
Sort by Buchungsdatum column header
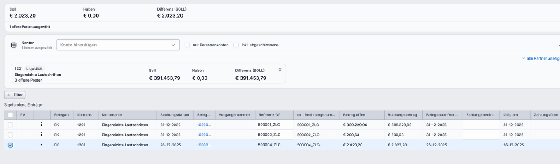tap(175, 115)
